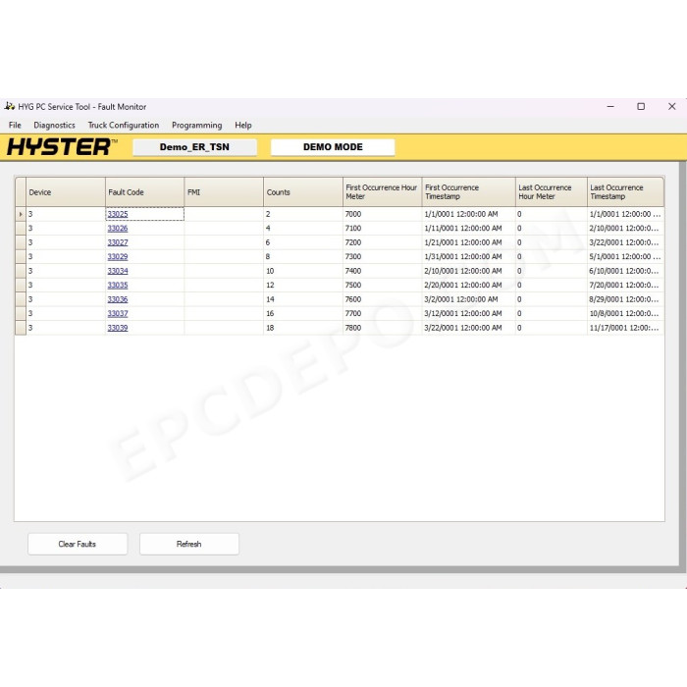The width and height of the screenshot is (687, 687).
Task: Open the Programming menu
Action: coord(196,126)
